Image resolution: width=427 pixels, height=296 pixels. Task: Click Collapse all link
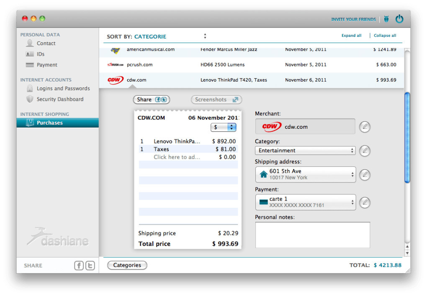coord(385,36)
